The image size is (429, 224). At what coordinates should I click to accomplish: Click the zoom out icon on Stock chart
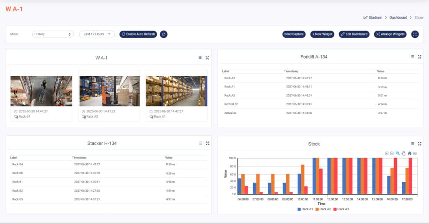click(392, 153)
